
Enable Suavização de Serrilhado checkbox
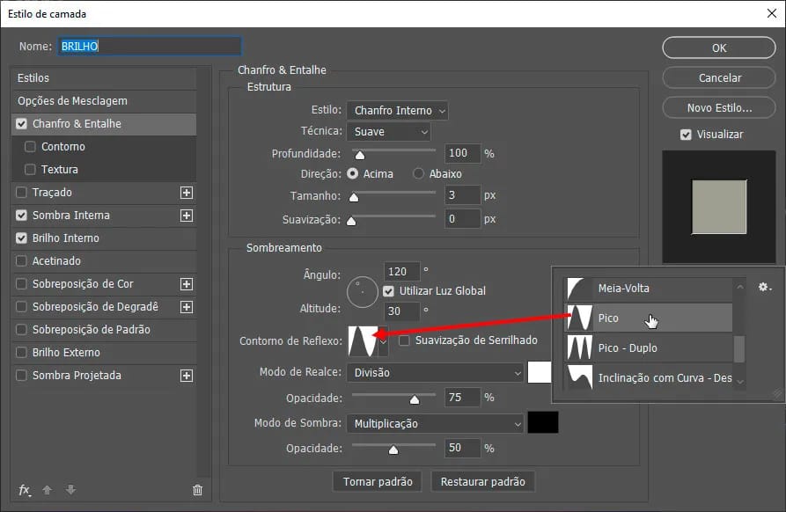(404, 340)
